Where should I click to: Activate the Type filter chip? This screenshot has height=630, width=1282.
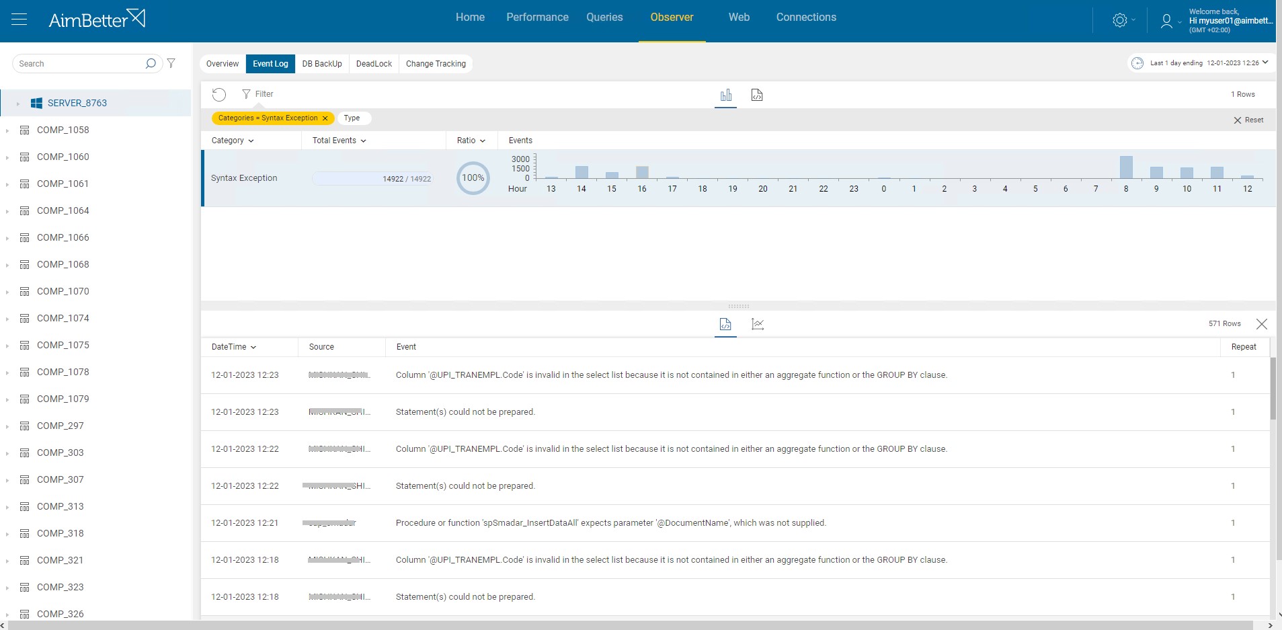353,118
